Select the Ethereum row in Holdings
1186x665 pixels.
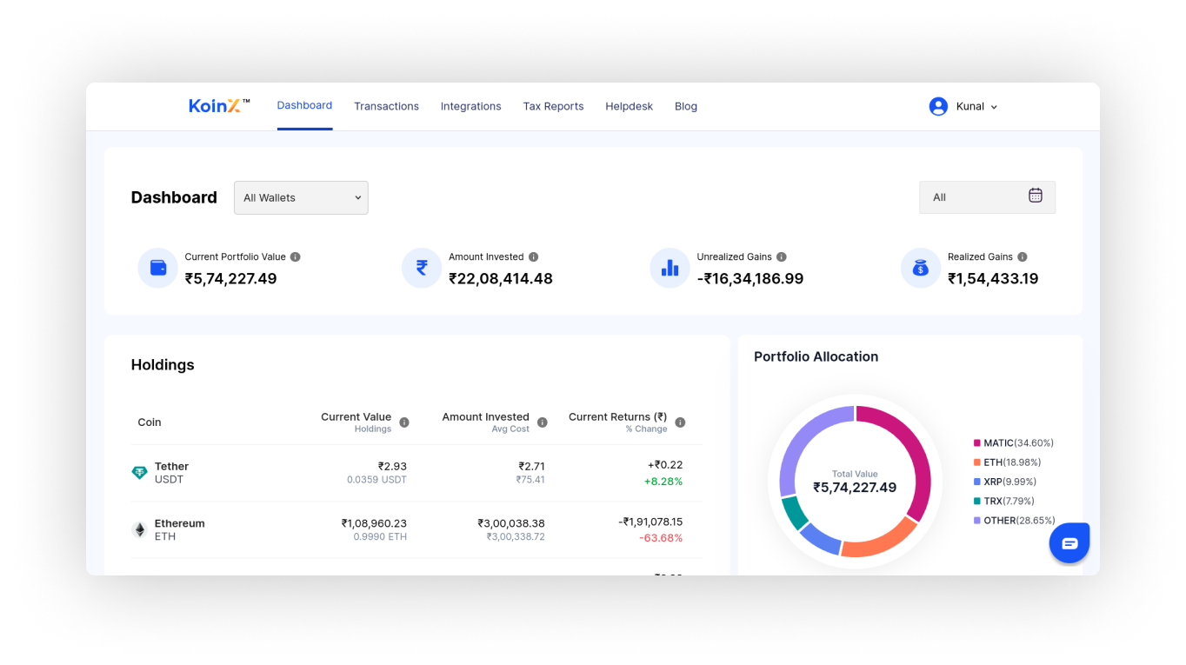(x=416, y=529)
